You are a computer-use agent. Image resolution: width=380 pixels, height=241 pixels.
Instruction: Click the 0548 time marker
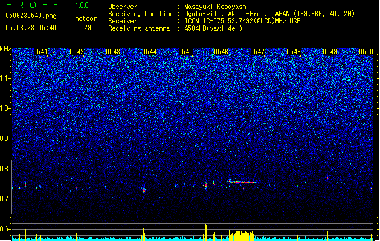point(294,52)
